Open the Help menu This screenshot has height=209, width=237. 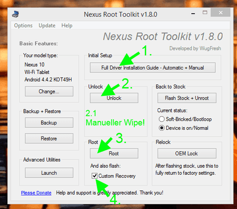67,25
